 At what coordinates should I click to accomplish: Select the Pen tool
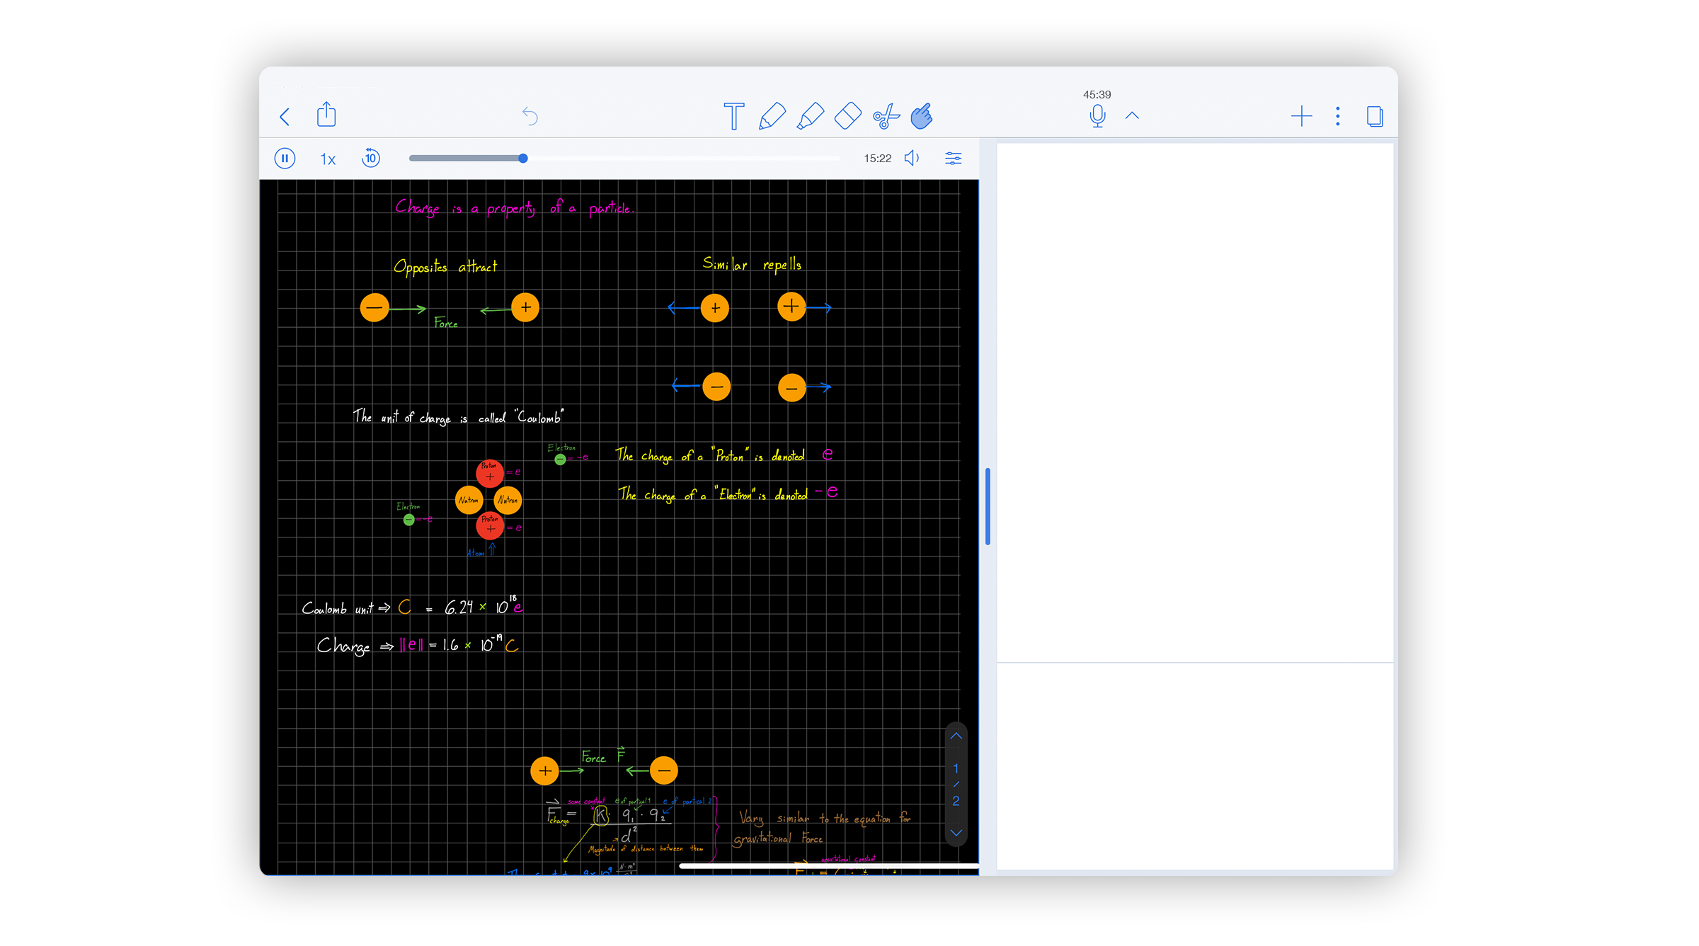pyautogui.click(x=772, y=116)
